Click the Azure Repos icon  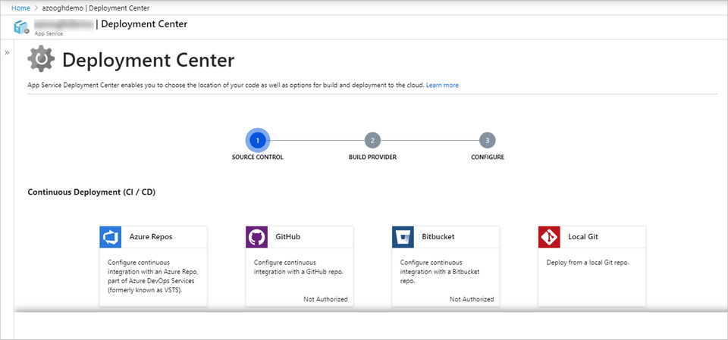pos(111,237)
